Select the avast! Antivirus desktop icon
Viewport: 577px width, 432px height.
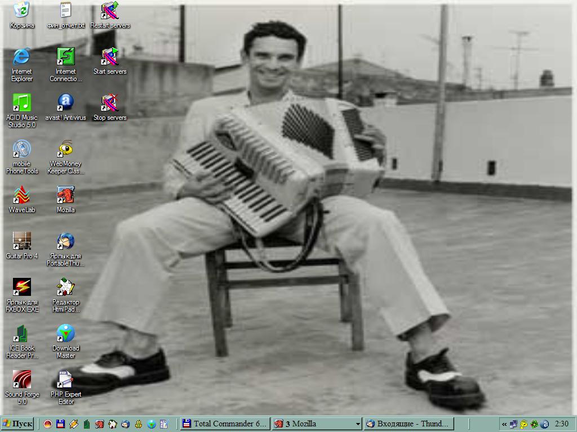point(65,103)
